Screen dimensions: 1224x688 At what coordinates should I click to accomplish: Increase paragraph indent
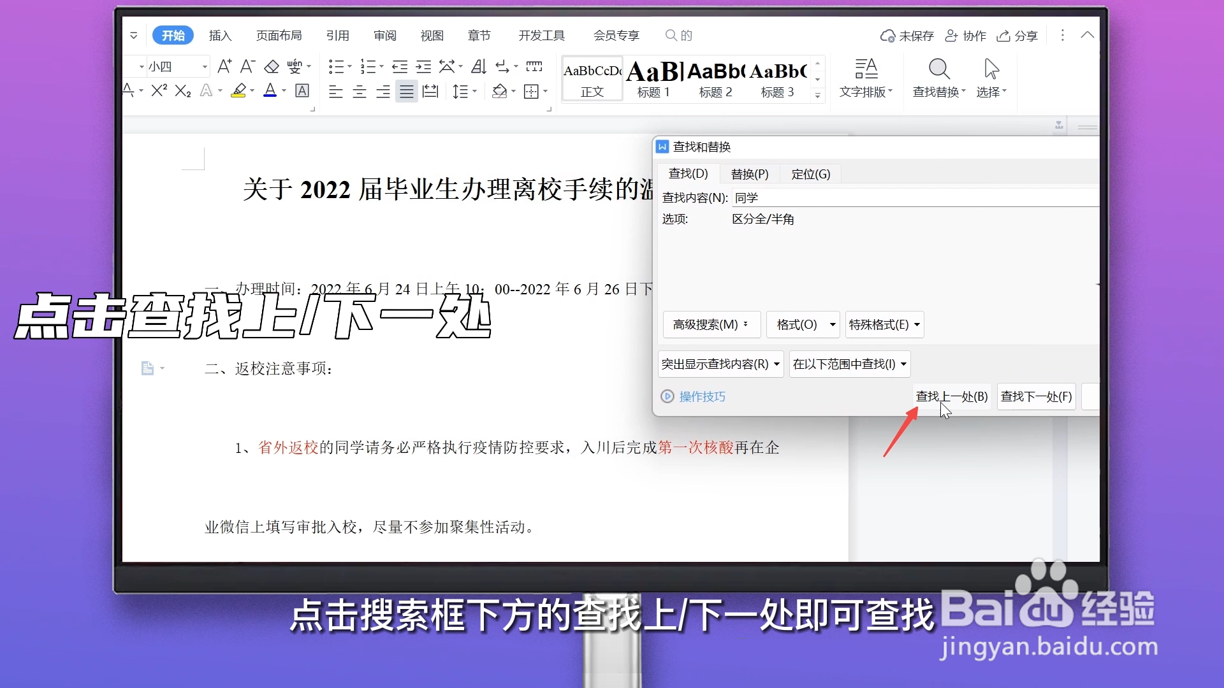pyautogui.click(x=423, y=66)
